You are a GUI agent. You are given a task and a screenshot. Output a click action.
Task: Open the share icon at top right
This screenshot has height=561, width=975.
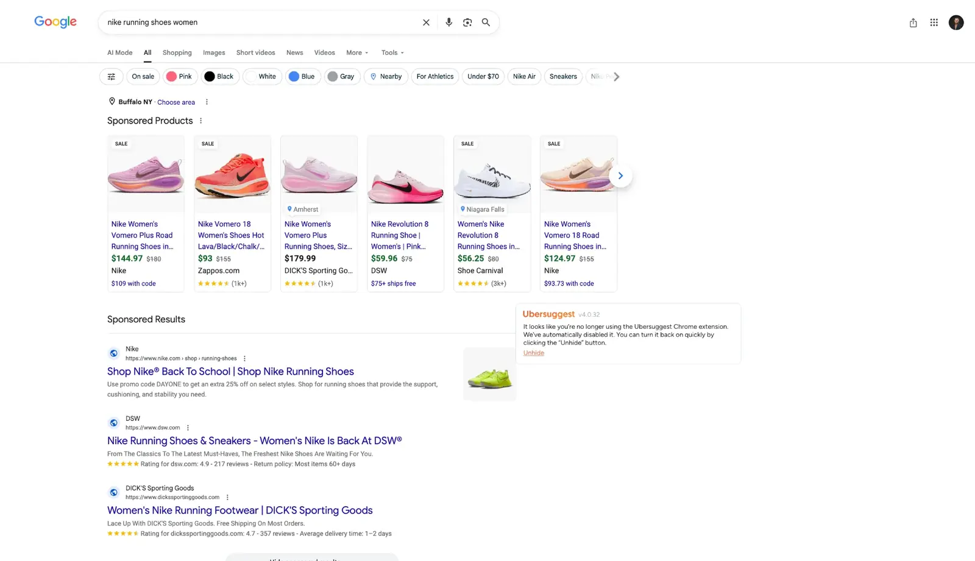(x=913, y=23)
